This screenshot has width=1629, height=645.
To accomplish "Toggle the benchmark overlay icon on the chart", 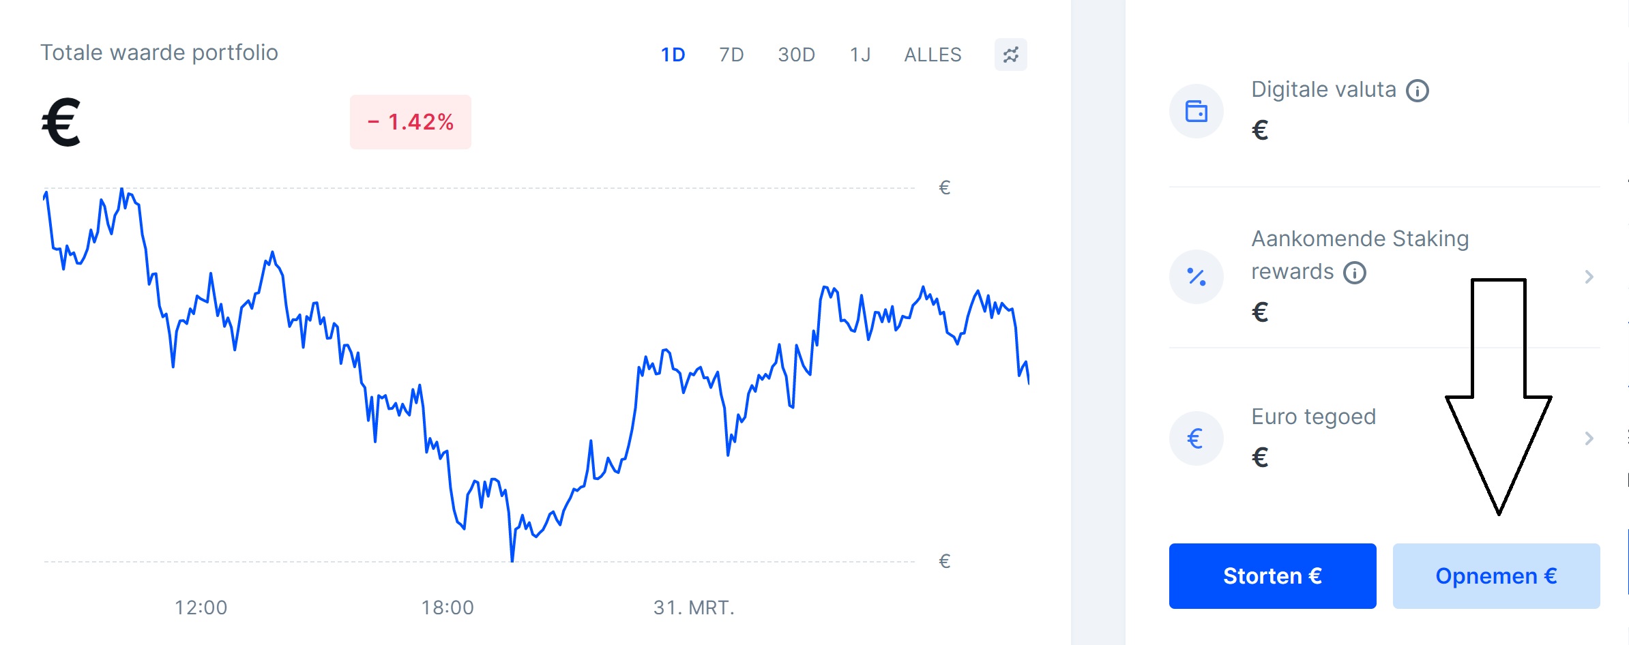I will [1010, 55].
